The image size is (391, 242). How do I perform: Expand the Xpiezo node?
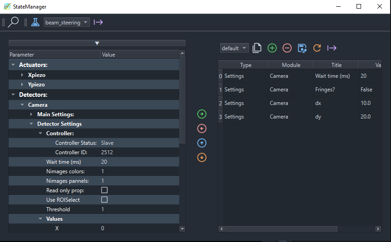click(x=22, y=75)
